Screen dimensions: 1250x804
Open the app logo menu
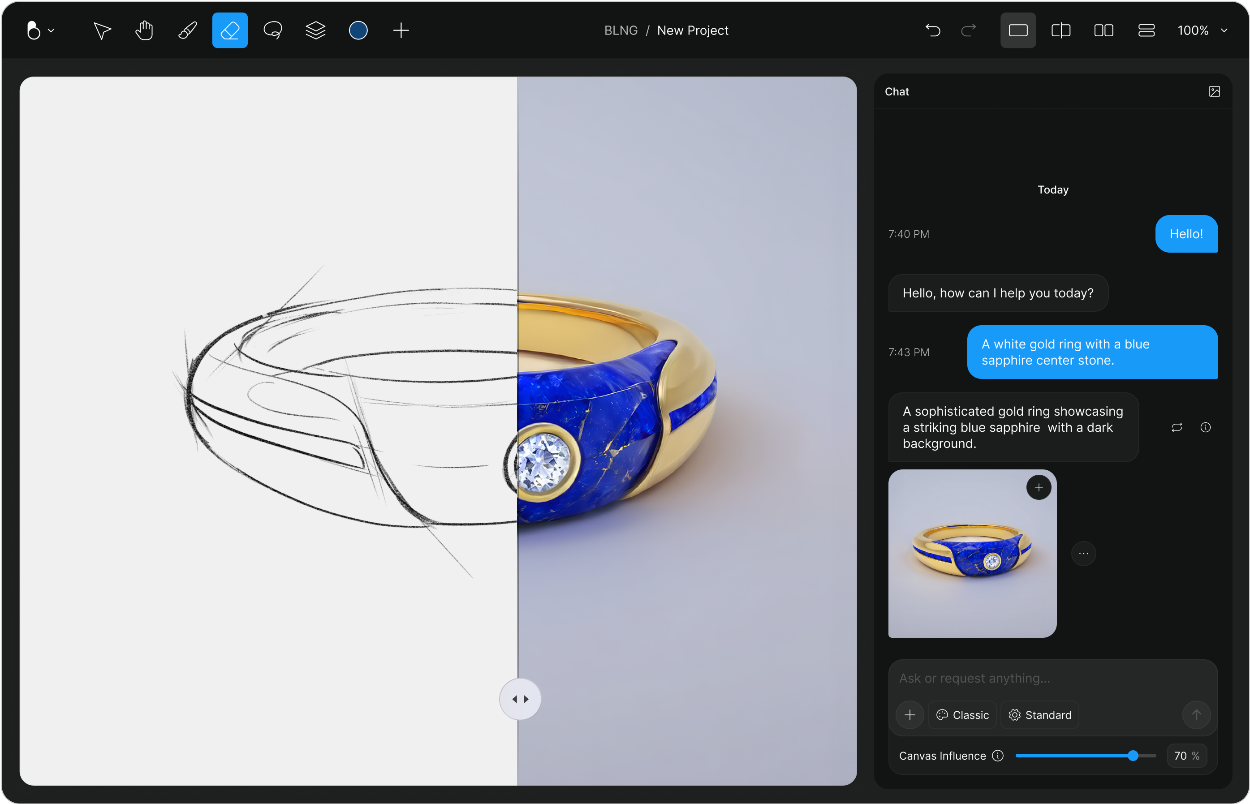pyautogui.click(x=40, y=30)
